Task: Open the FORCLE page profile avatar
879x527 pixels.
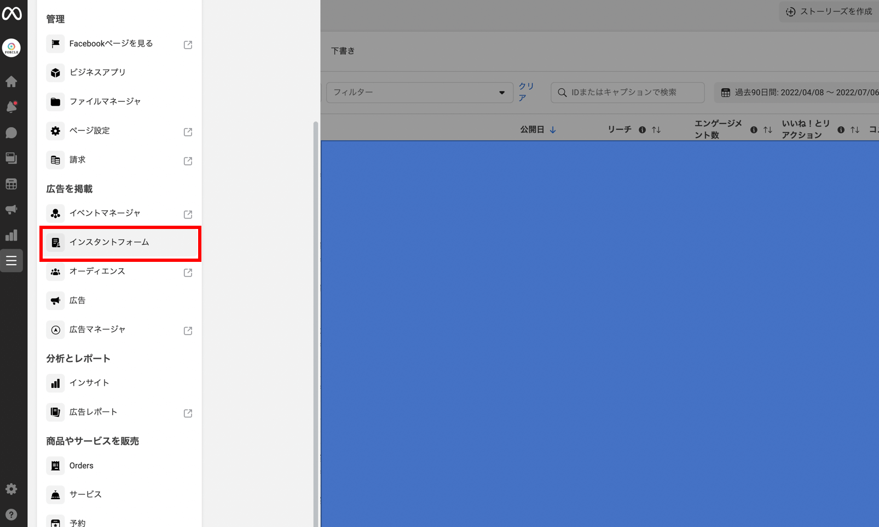Action: tap(11, 48)
